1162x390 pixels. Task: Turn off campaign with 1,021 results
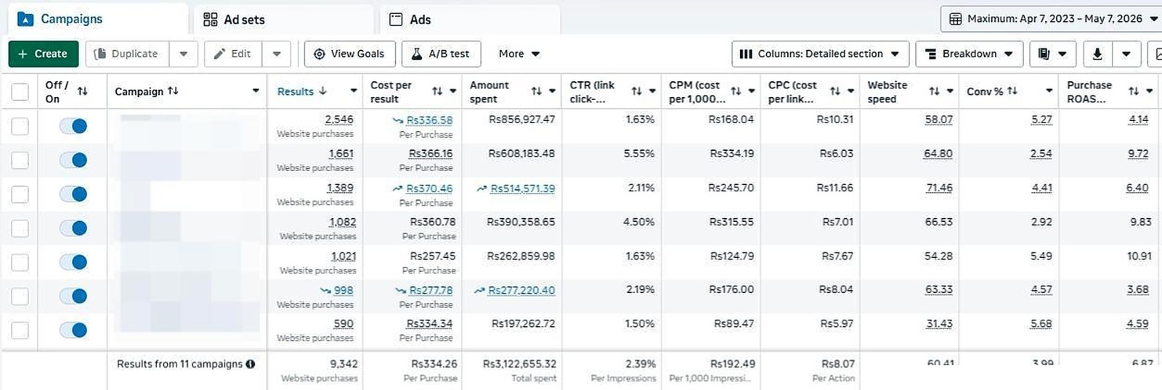73,262
